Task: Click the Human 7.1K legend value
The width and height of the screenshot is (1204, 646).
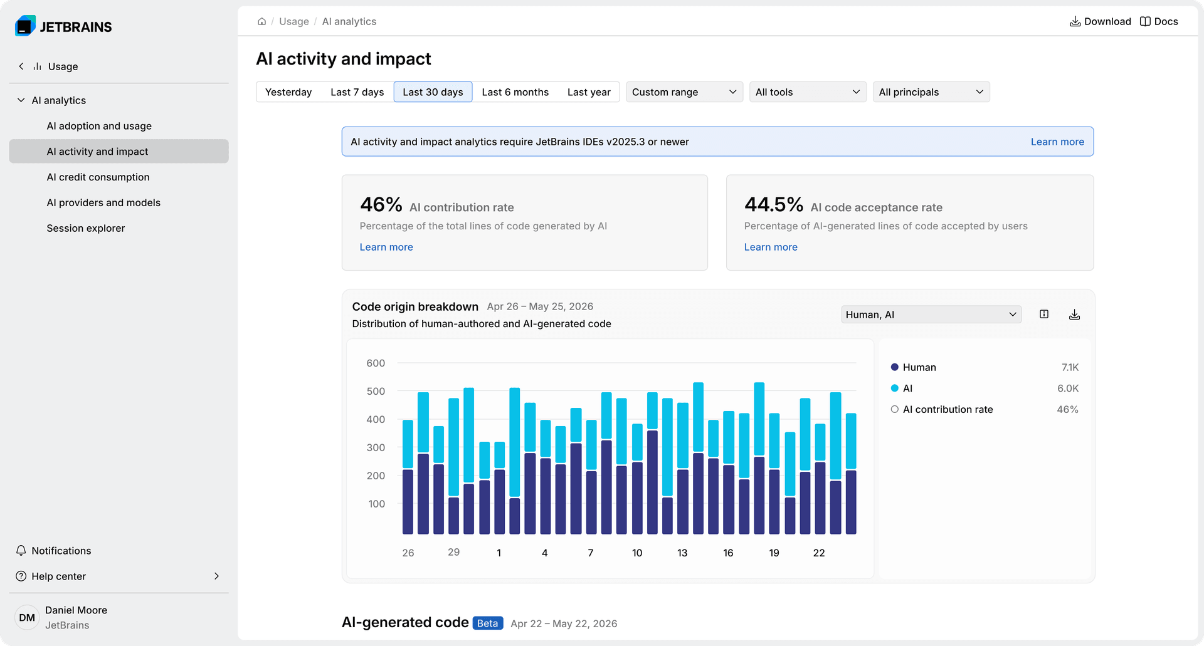Action: point(1070,367)
